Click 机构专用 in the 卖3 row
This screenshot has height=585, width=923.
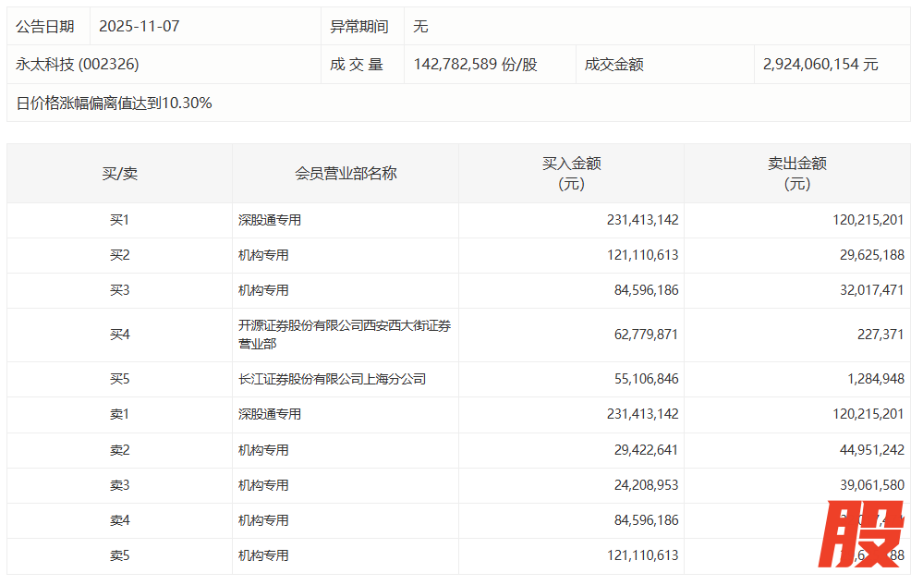coord(263,485)
